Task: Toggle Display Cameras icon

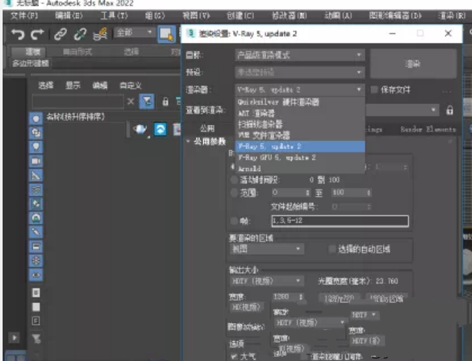Action: click(x=36, y=161)
